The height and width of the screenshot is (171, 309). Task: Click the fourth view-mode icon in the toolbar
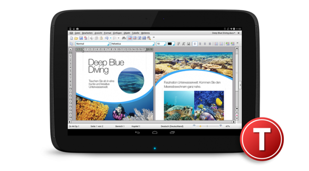[x=144, y=38]
